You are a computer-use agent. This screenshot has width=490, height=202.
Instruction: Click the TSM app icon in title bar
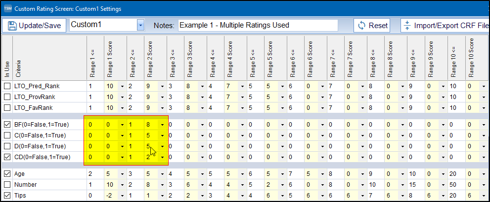coord(7,8)
